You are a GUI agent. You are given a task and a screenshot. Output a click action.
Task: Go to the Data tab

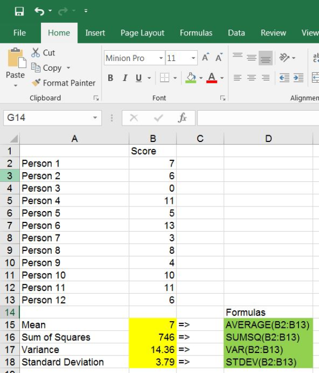pos(236,33)
